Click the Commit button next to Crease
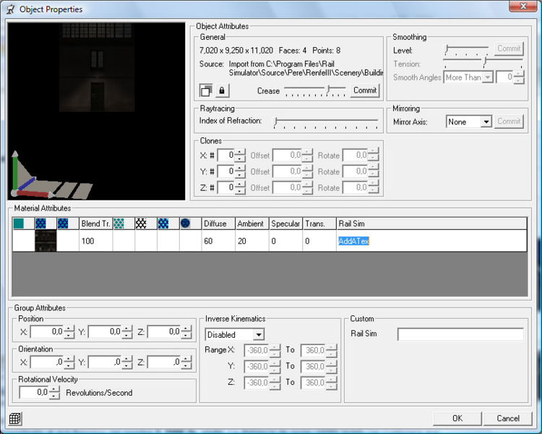542x434 pixels. pos(365,90)
